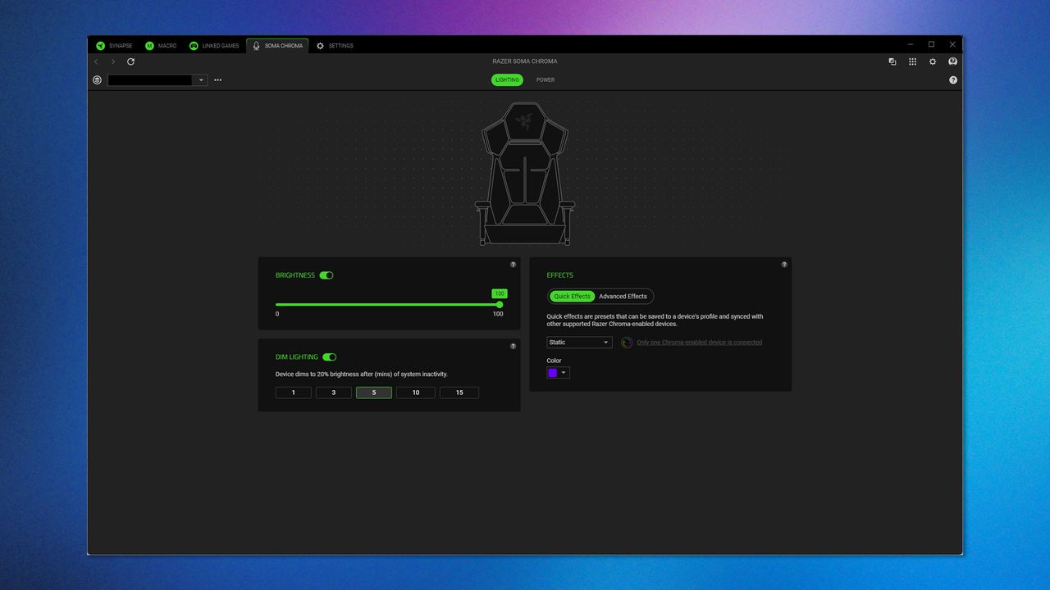This screenshot has width=1050, height=590.
Task: Open the Static effect dropdown
Action: (579, 343)
